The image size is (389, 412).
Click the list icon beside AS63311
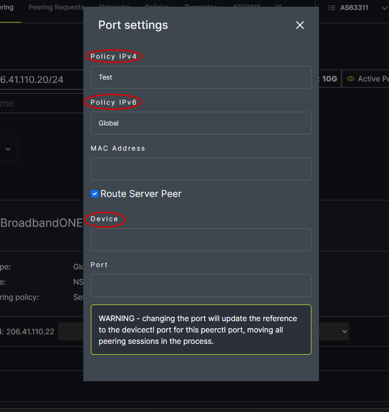[x=332, y=8]
